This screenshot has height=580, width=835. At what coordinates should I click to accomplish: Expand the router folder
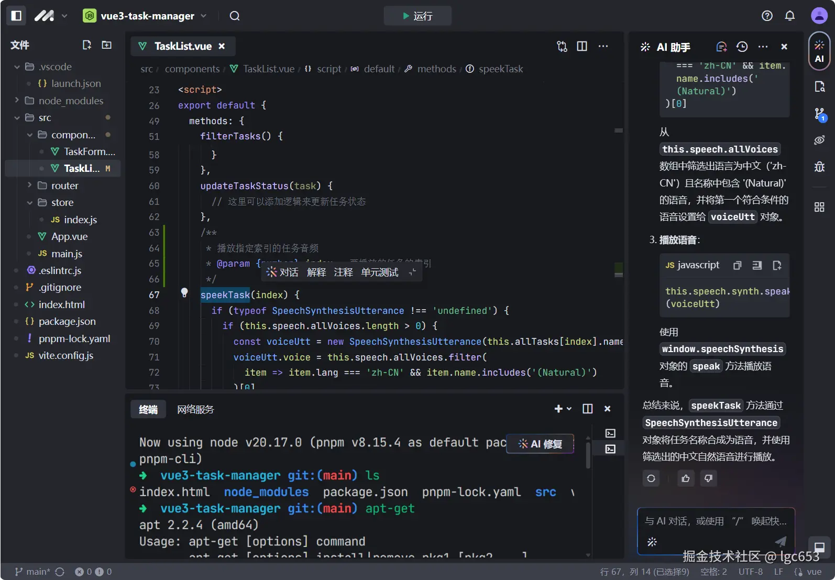[x=30, y=185]
